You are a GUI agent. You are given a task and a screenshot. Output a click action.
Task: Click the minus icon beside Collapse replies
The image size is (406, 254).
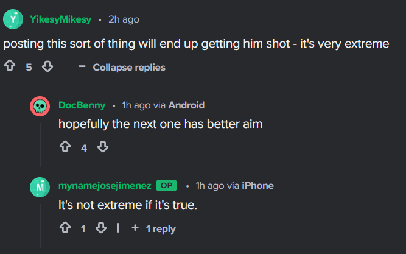pos(82,66)
